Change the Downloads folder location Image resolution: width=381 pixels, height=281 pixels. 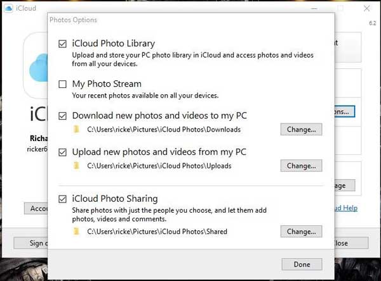tap(301, 129)
